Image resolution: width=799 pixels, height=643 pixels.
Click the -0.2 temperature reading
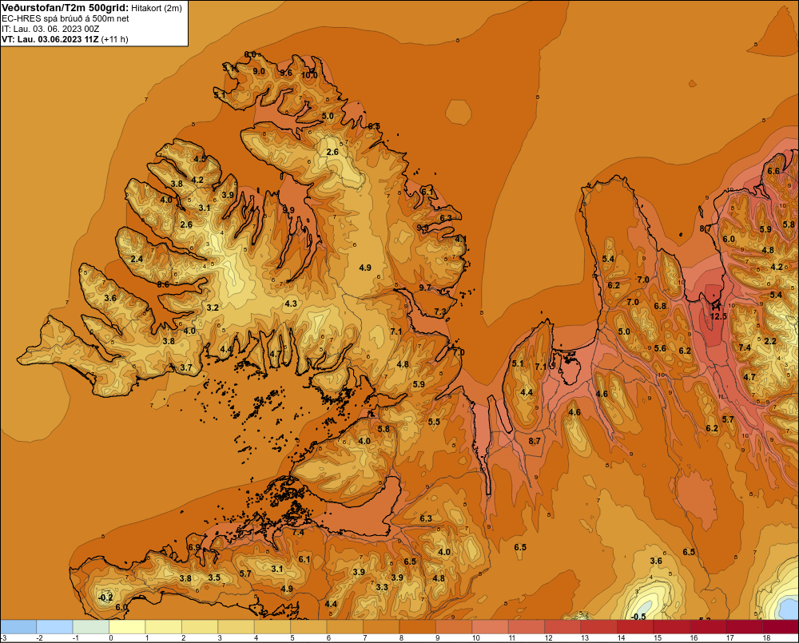[x=105, y=597]
